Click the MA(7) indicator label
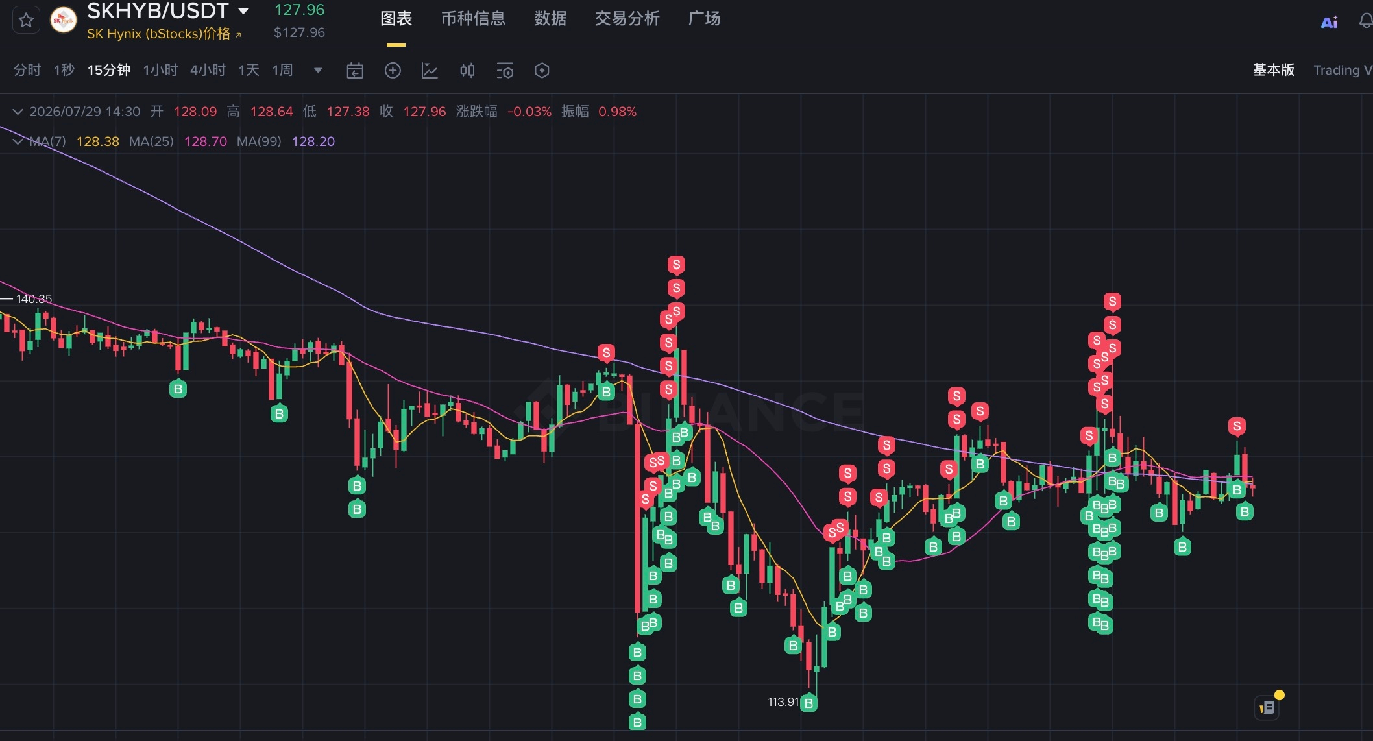1373x741 pixels. [47, 141]
